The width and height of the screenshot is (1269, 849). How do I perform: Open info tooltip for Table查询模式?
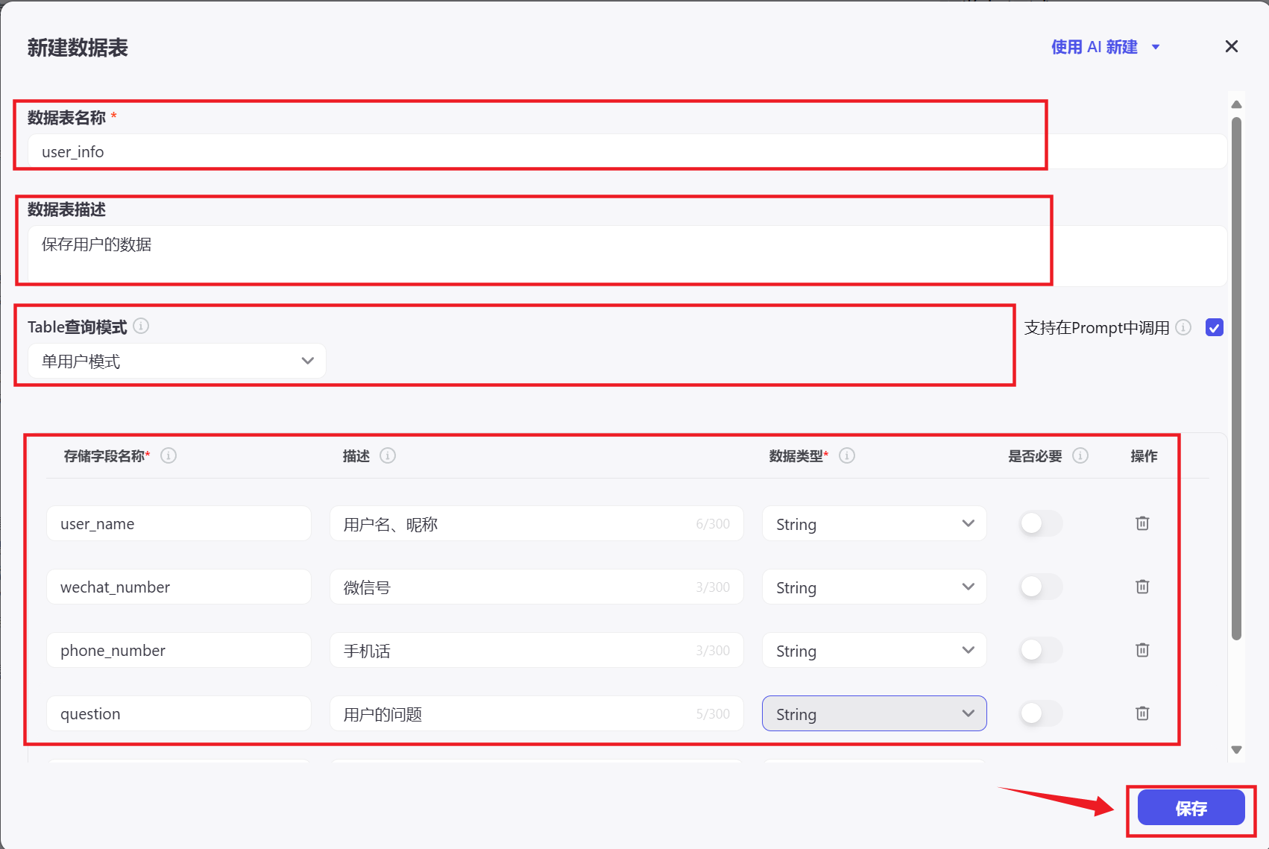point(141,326)
